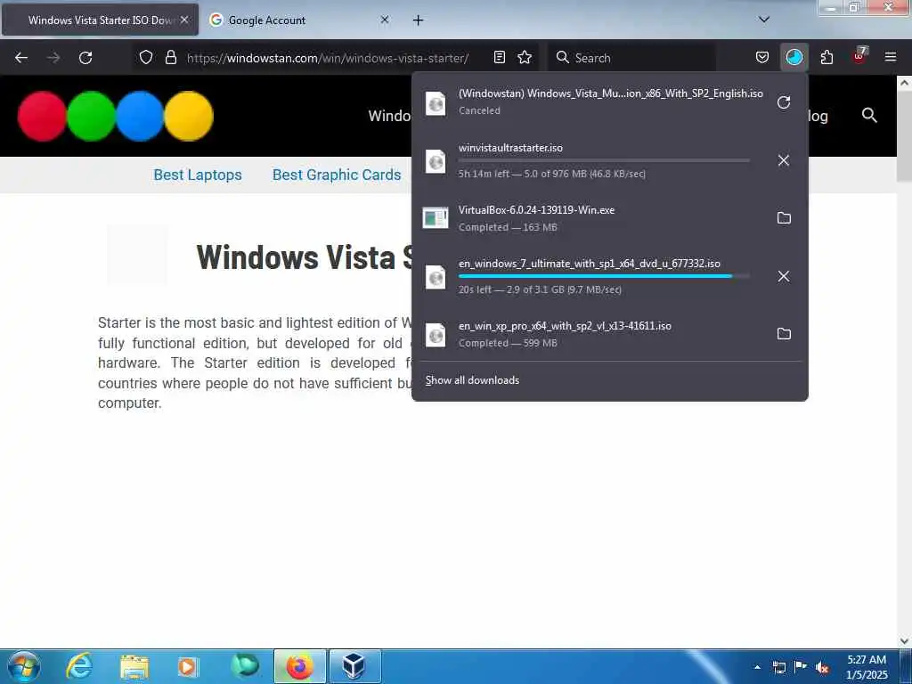The width and height of the screenshot is (912, 684).
Task: Cancel the winvistaultrastarter.iso download
Action: pyautogui.click(x=784, y=160)
